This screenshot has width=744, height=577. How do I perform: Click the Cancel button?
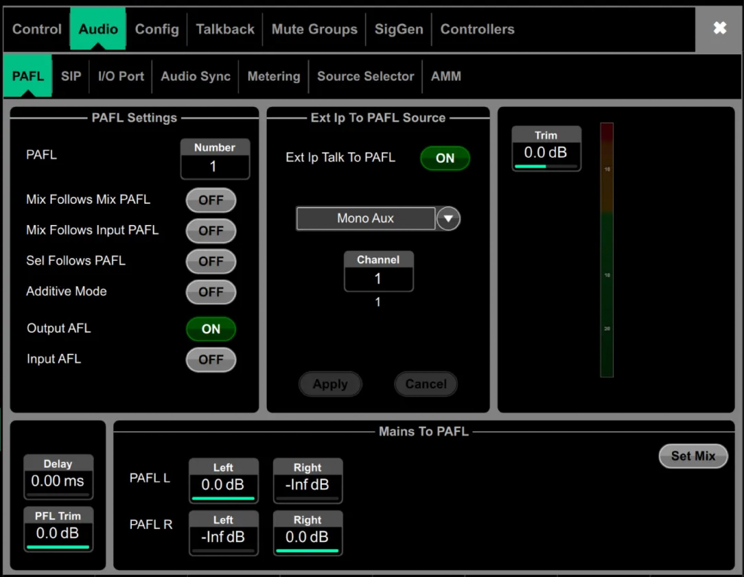pos(426,384)
